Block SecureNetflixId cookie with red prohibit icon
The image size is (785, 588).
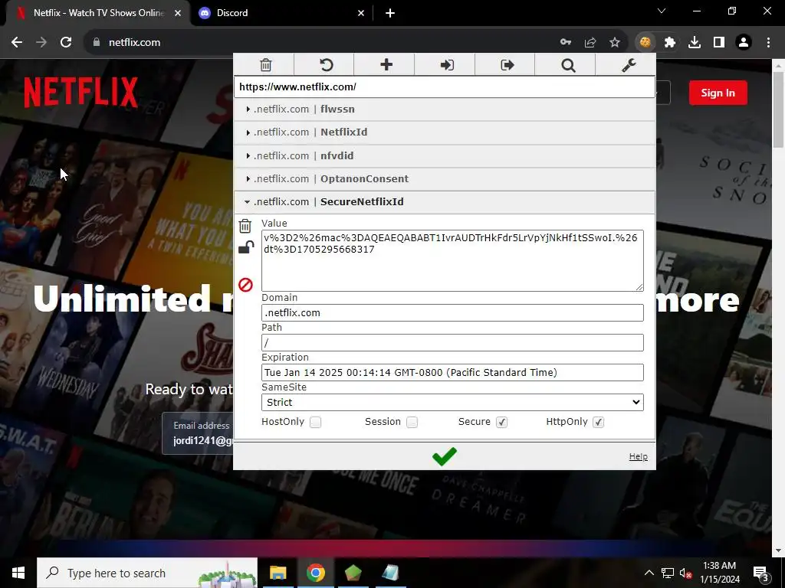[x=245, y=285]
